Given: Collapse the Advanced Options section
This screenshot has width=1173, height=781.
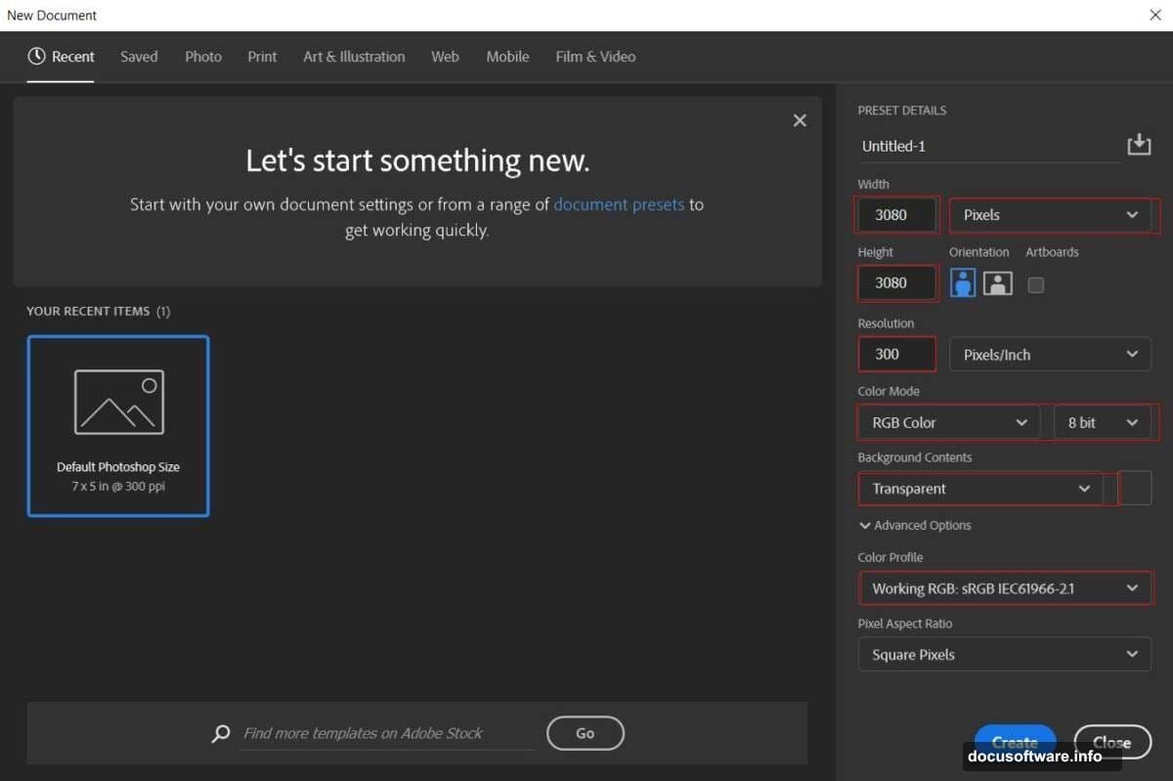Looking at the screenshot, I should (914, 525).
